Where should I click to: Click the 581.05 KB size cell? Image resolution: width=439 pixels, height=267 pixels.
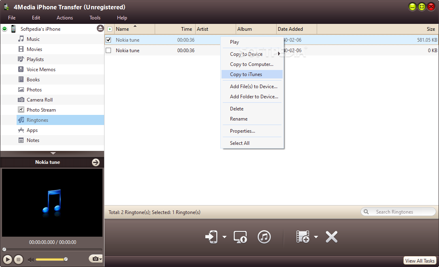coord(427,40)
